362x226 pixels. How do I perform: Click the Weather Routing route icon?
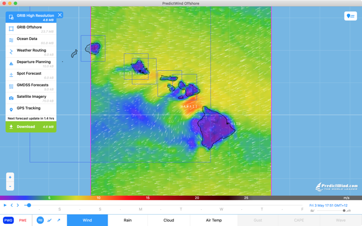point(11,52)
